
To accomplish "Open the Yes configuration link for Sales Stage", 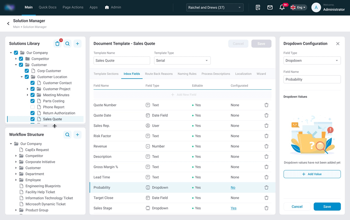I will pyautogui.click(x=233, y=208).
